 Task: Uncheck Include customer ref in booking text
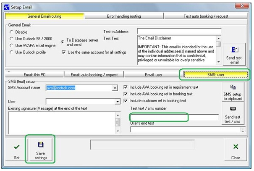point(126,101)
